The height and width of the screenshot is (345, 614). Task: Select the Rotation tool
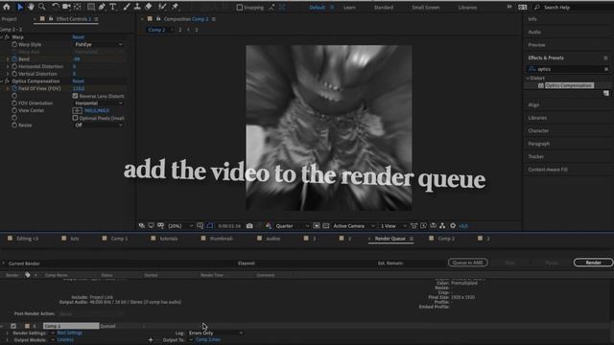tap(56, 7)
